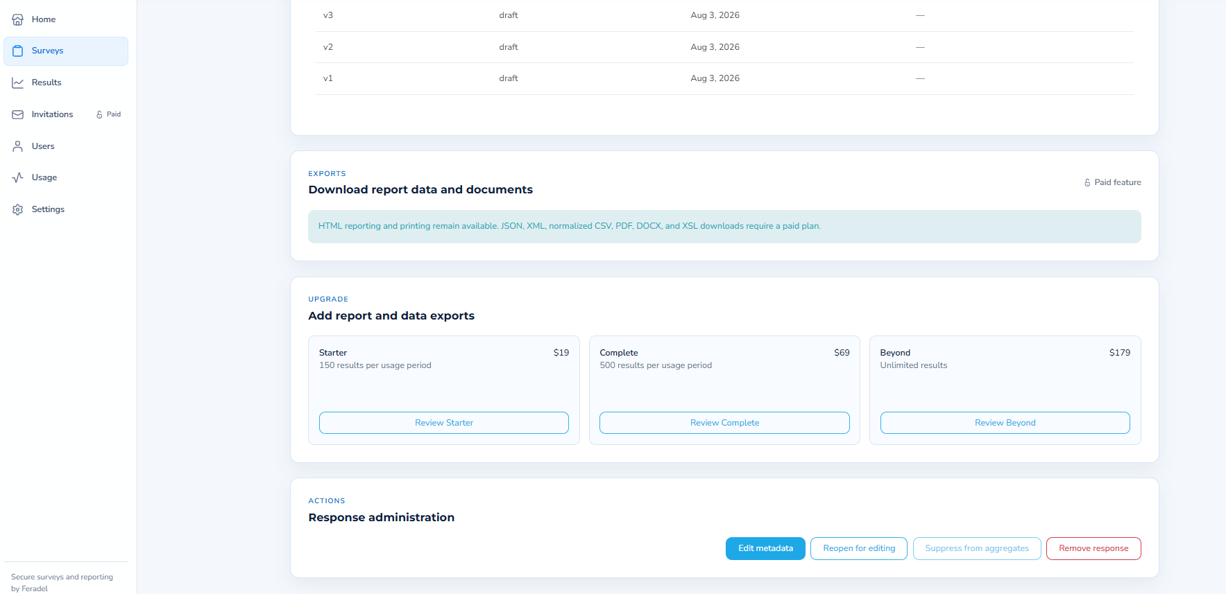The image size is (1226, 594).
Task: Click 'Unlimited results' text
Action: 914,365
